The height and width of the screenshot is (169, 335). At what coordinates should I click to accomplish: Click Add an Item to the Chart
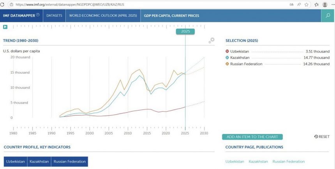[252, 137]
